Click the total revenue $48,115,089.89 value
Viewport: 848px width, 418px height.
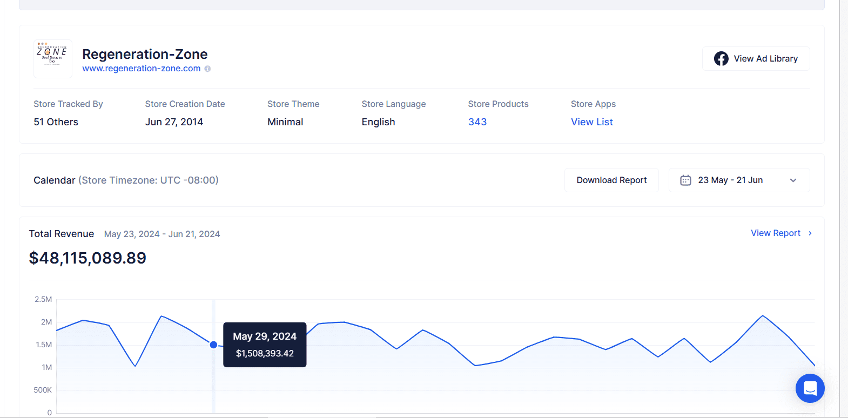click(88, 258)
